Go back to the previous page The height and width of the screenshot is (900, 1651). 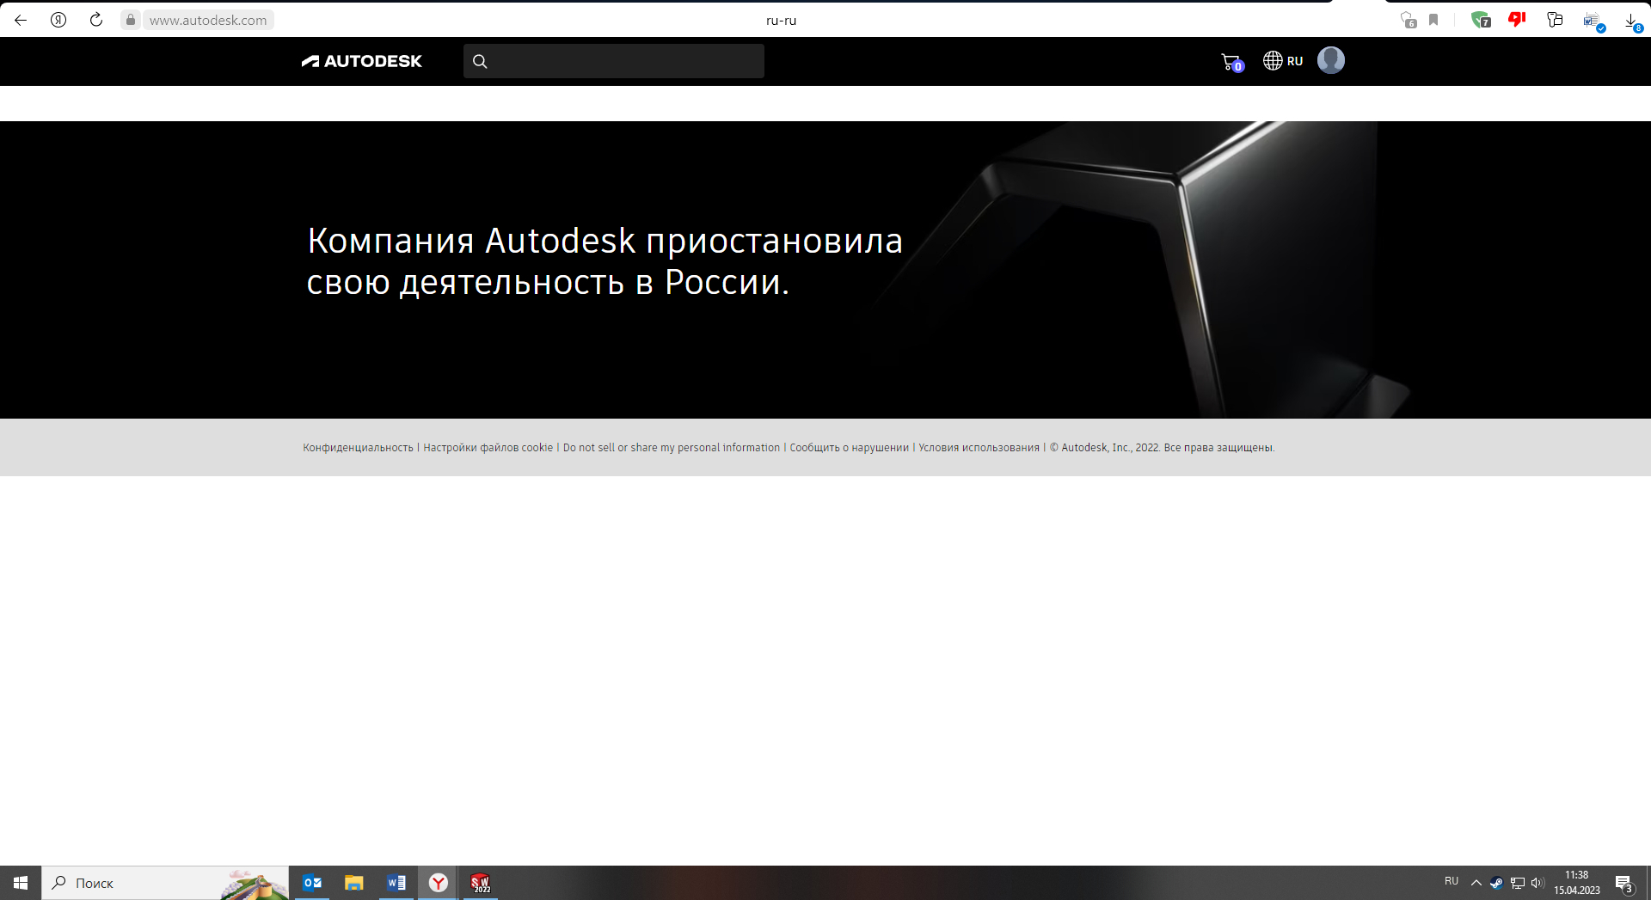point(21,20)
